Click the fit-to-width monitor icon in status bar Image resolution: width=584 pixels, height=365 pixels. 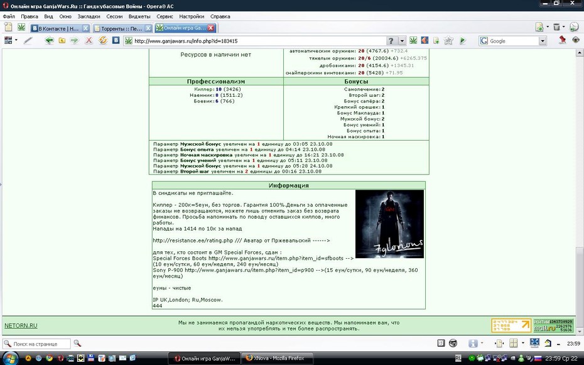tap(534, 342)
